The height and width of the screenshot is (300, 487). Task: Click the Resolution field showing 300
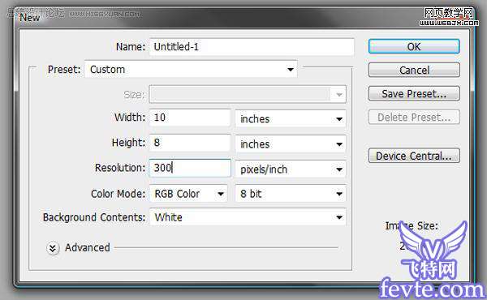click(x=190, y=168)
